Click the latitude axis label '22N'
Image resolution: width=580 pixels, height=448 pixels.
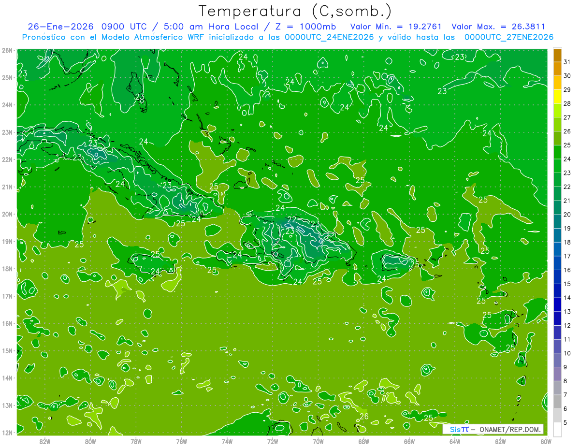[x=7, y=159]
